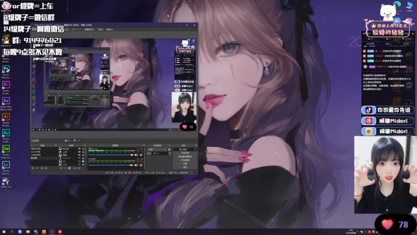This screenshot has height=235, width=417.
Task: Toggle visibility of the fifth source
Action: pyautogui.click(x=79, y=161)
